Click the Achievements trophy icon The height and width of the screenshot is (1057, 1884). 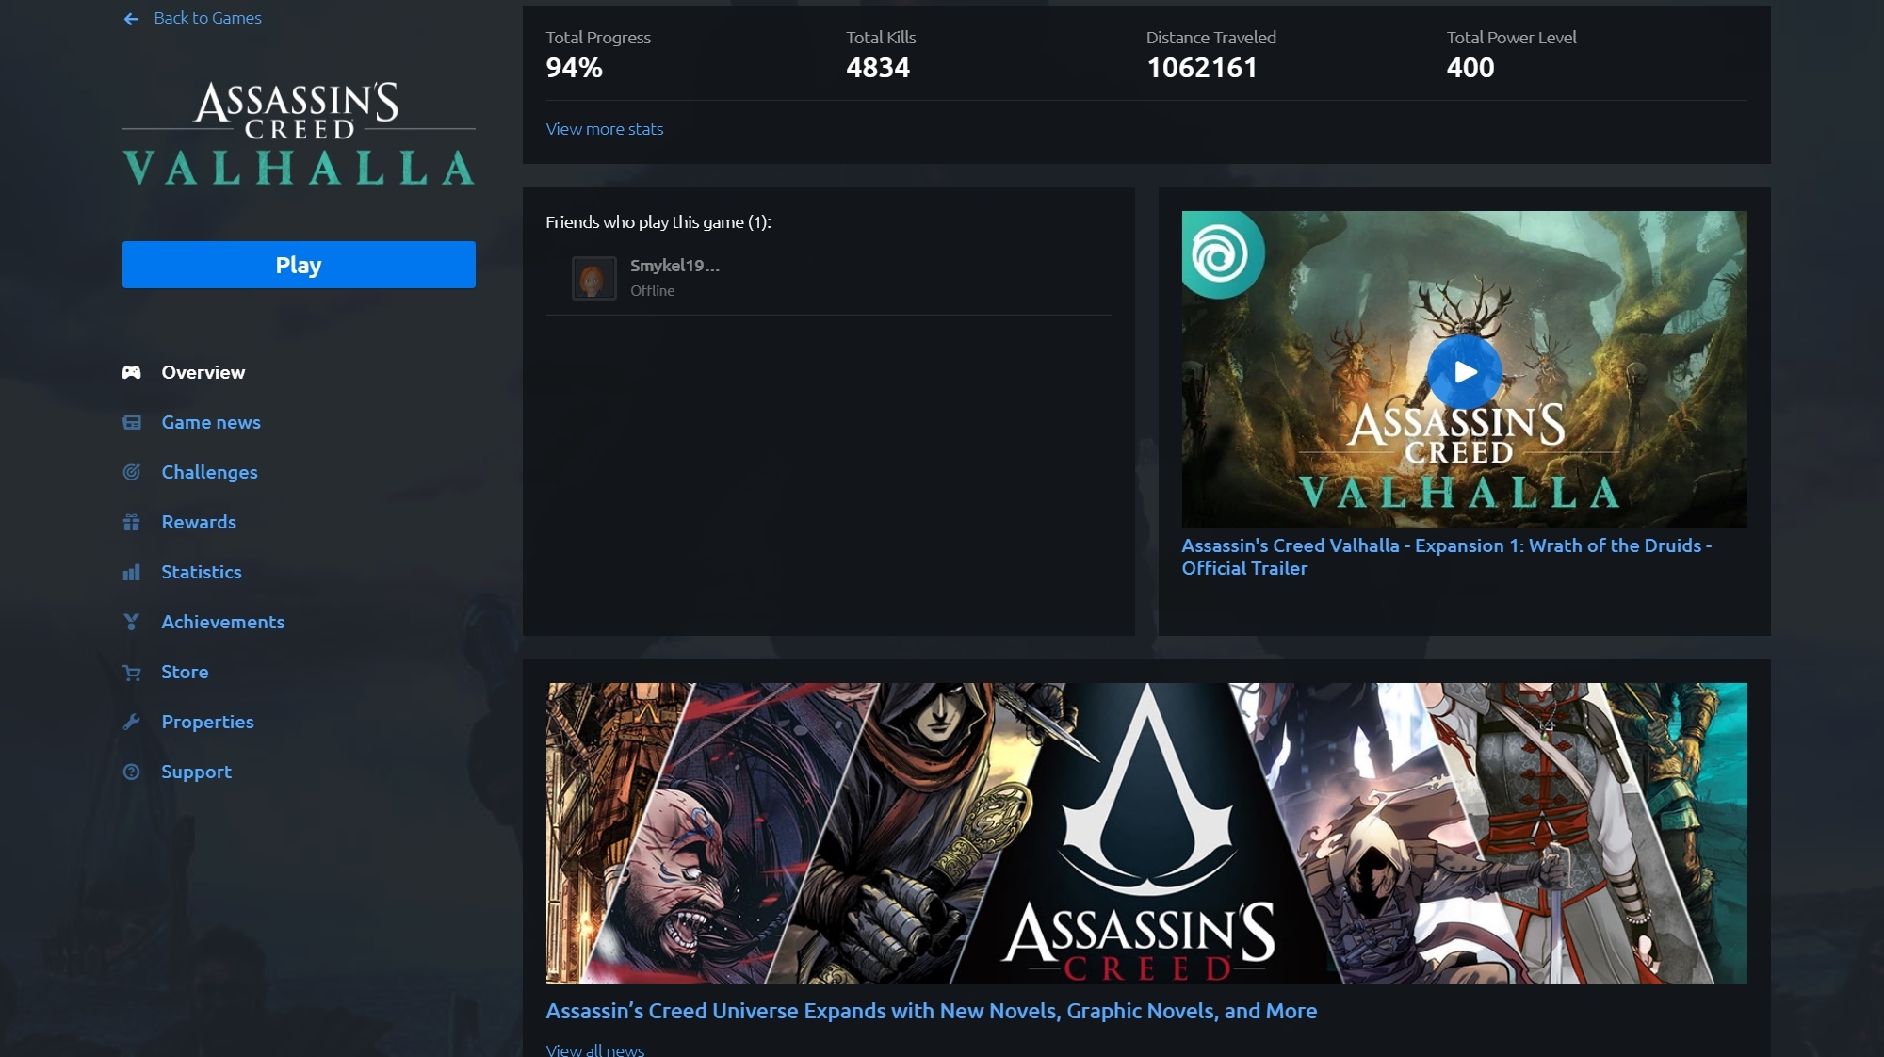(x=132, y=622)
